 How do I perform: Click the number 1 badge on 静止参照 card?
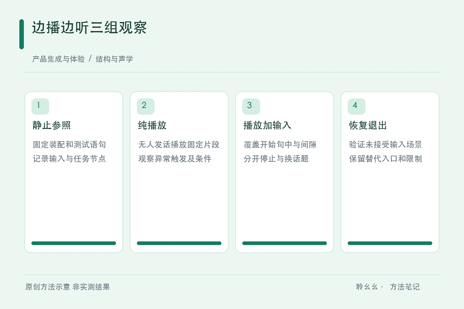click(40, 106)
